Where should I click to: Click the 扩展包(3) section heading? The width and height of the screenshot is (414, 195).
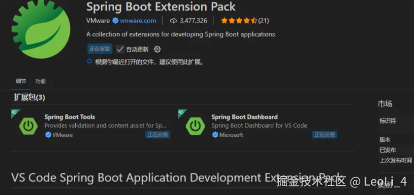pyautogui.click(x=30, y=98)
